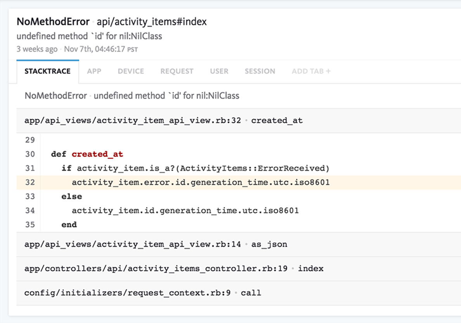Click the 'if activity_item.is_a?' code line
Image resolution: width=461 pixels, height=323 pixels.
(196, 168)
